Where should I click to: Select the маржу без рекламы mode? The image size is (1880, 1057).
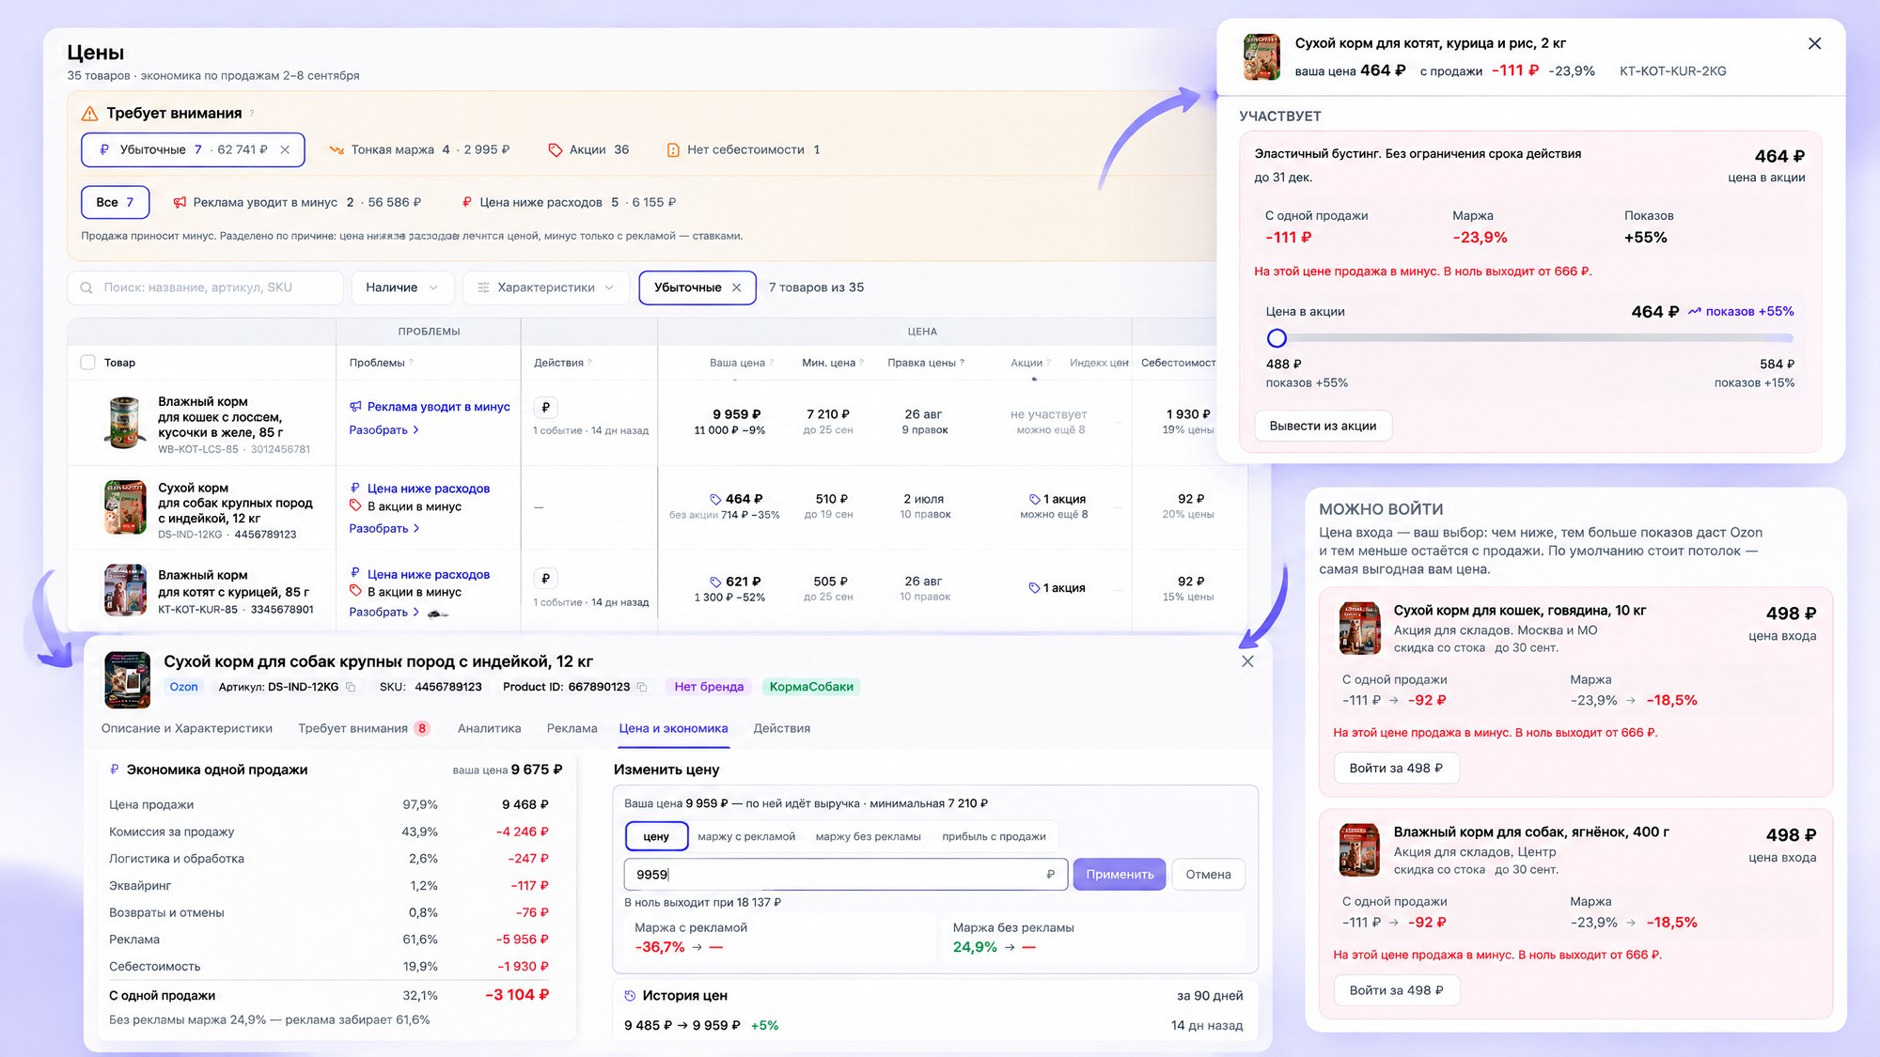tap(869, 836)
